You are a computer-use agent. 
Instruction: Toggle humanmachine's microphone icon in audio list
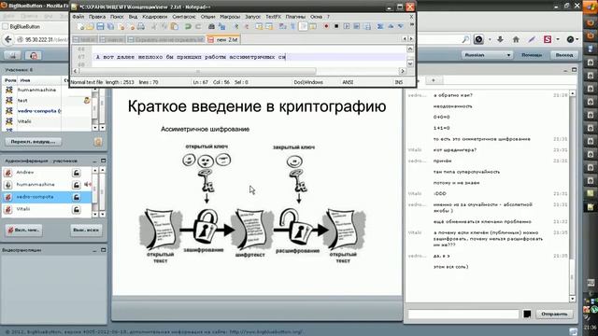point(8,185)
